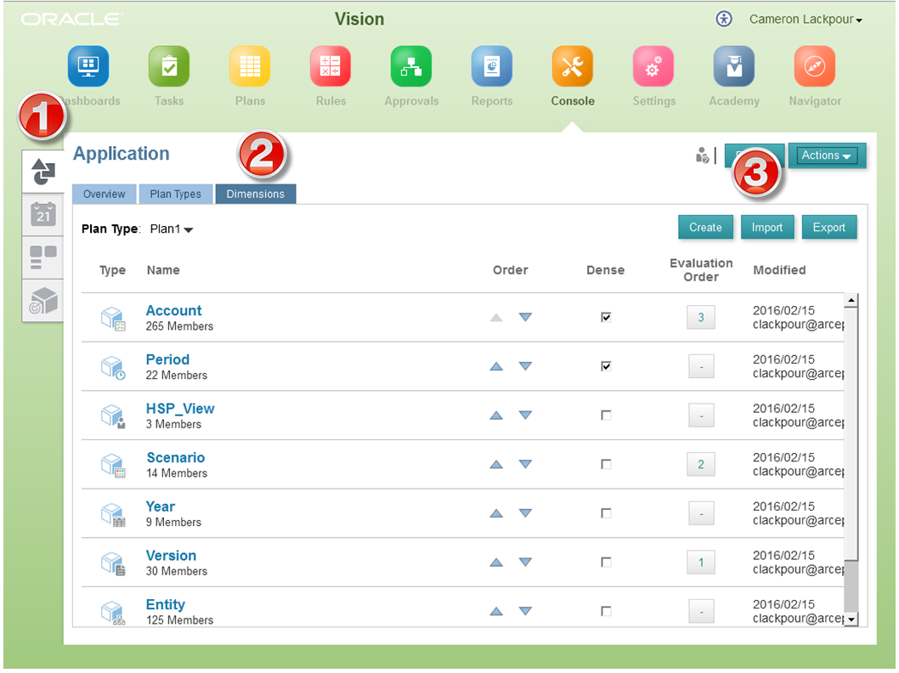Click the scrollbar down arrow

click(851, 619)
